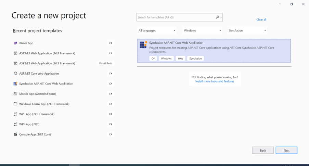Click the Mobile App (Xamarin.Forms) icon
309x166 pixels.
pyautogui.click(x=15, y=94)
